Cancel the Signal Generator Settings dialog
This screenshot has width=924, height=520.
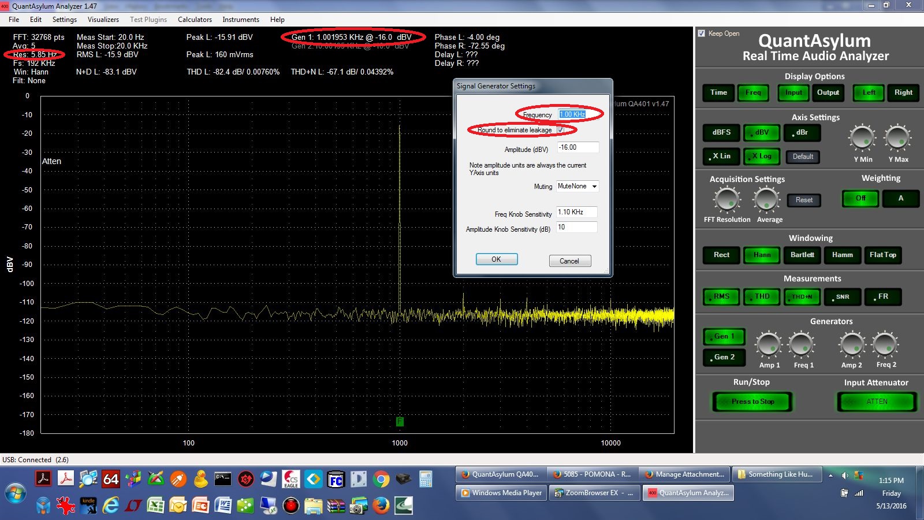[x=569, y=261]
